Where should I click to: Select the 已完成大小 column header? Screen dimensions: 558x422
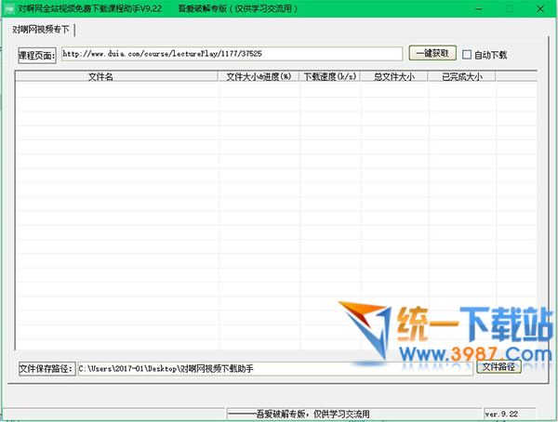(461, 77)
